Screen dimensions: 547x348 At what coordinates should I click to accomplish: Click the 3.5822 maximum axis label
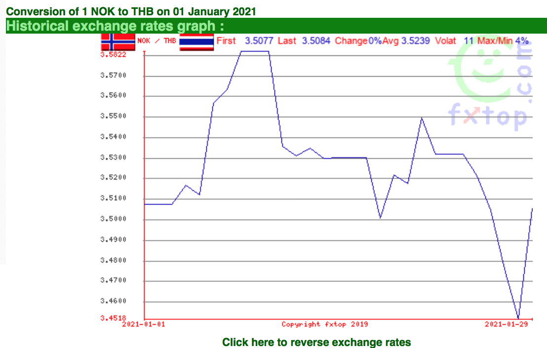113,54
